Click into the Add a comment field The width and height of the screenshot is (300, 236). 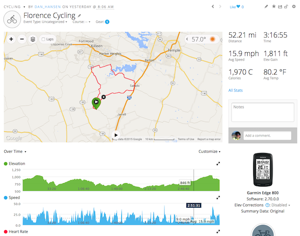coord(267,136)
